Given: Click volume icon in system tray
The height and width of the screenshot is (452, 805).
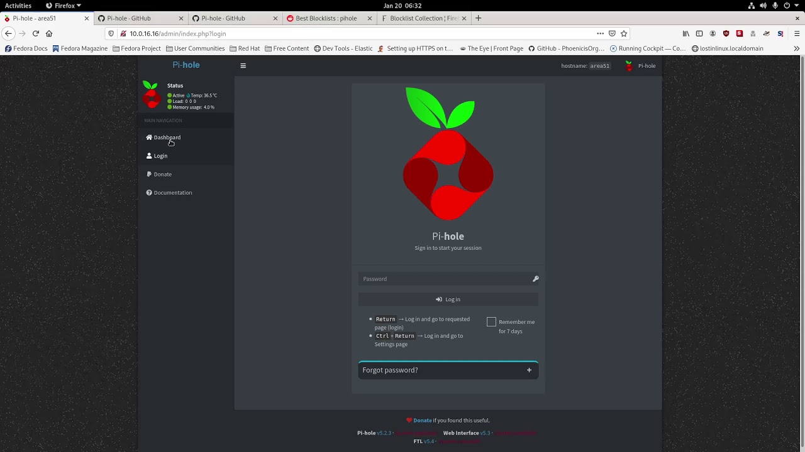Looking at the screenshot, I should point(763,6).
